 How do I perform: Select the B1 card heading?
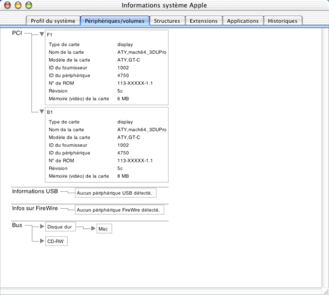click(x=50, y=112)
